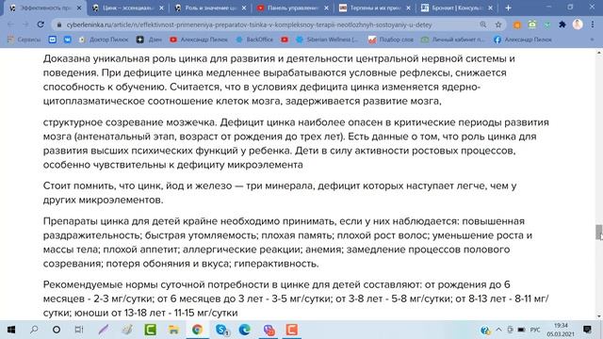This screenshot has height=339, width=603.
Task: Click the paragraph starting 'Рекомендуемые нормы суточной'
Action: 296,299
